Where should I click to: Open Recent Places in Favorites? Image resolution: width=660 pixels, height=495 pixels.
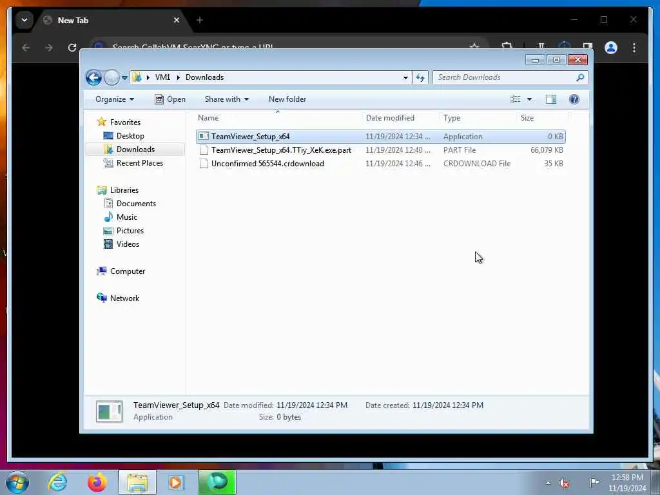139,163
